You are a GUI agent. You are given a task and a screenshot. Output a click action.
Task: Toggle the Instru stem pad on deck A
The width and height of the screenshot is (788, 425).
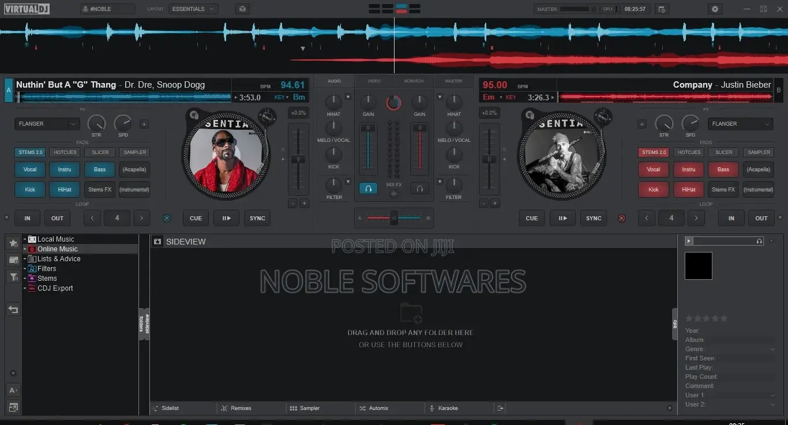point(65,170)
